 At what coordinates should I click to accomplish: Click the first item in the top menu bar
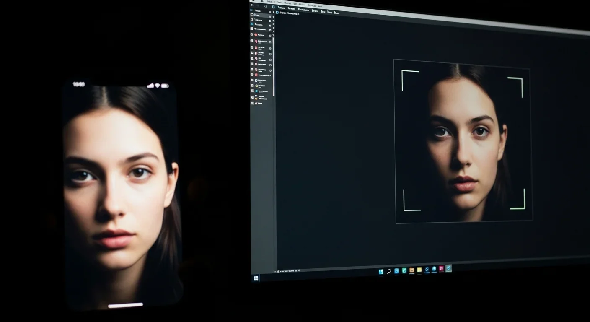(280, 7)
